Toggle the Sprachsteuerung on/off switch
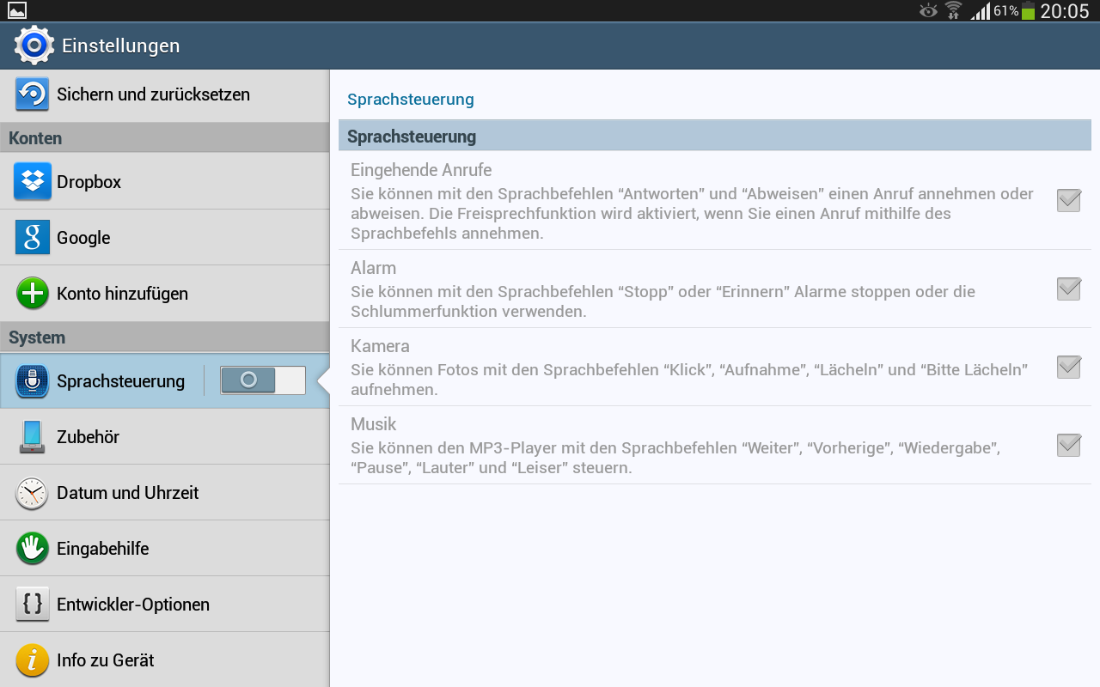Screen dimensions: 1100x687 [x=262, y=380]
